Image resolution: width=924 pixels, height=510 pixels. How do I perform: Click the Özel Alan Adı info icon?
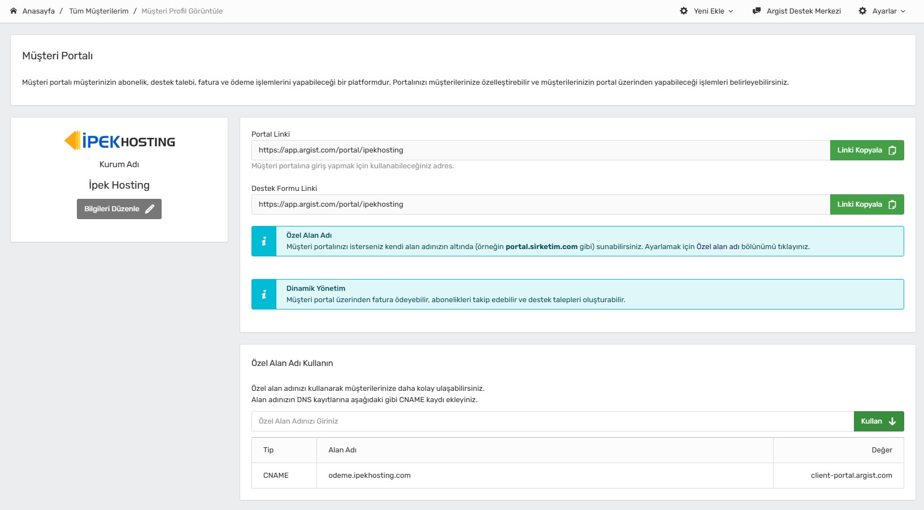264,241
